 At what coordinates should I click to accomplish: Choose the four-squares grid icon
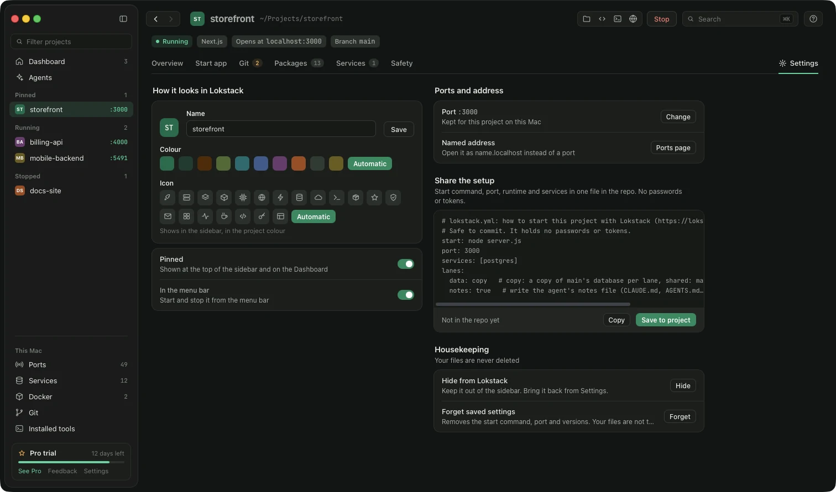(x=186, y=216)
